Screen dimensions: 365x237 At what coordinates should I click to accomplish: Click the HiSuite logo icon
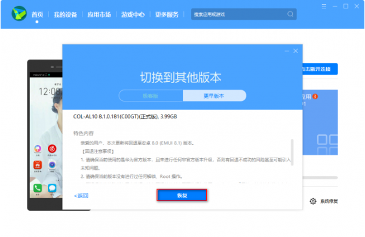pos(19,14)
